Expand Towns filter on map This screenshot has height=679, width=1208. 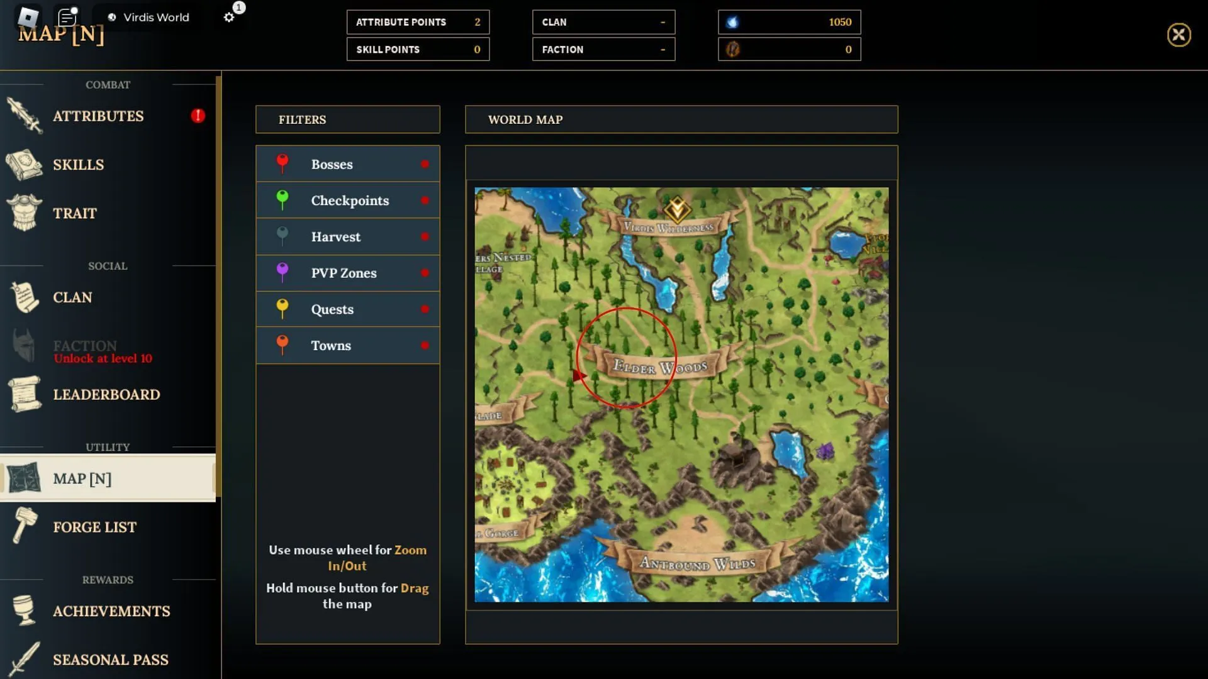click(348, 345)
